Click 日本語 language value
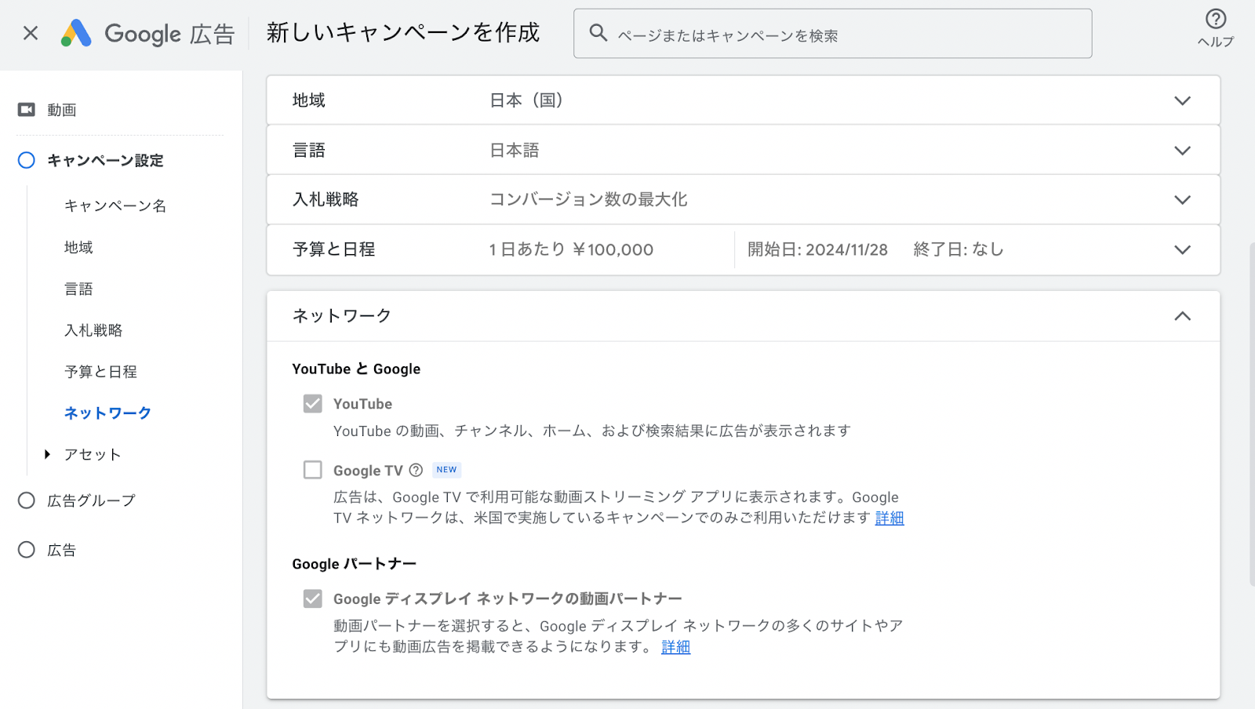Image resolution: width=1255 pixels, height=709 pixels. (x=515, y=150)
